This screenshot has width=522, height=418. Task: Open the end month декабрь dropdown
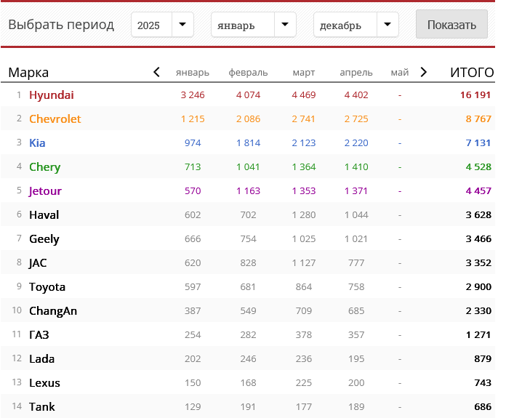[356, 25]
